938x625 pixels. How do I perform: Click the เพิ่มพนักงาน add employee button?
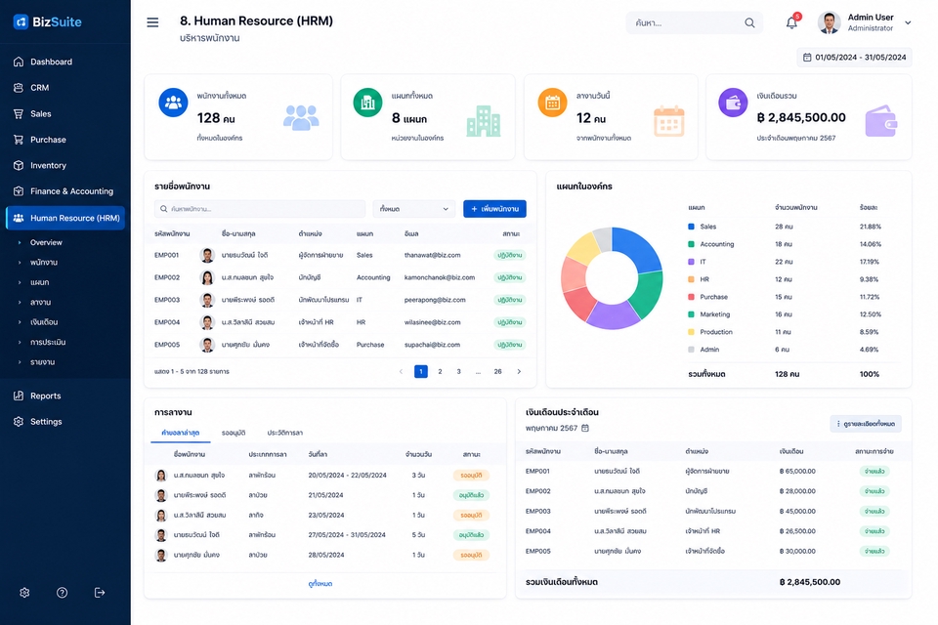494,209
